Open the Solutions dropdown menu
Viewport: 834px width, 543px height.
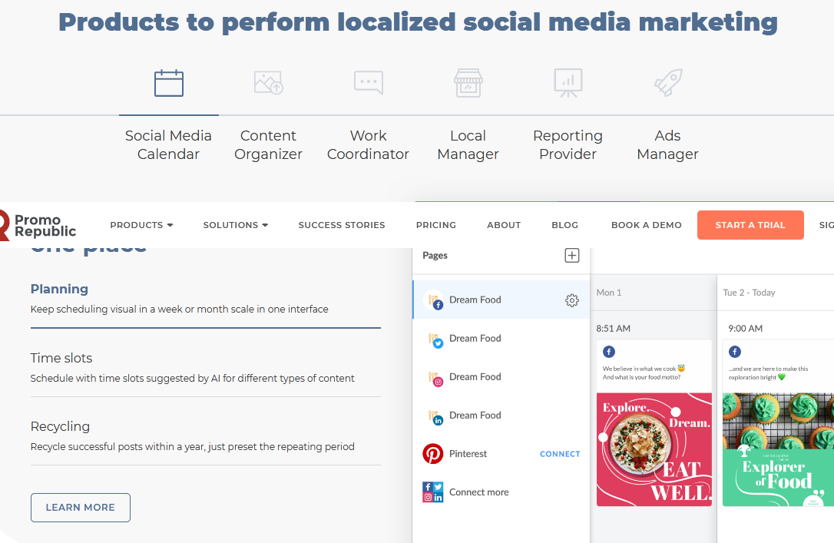coord(236,225)
